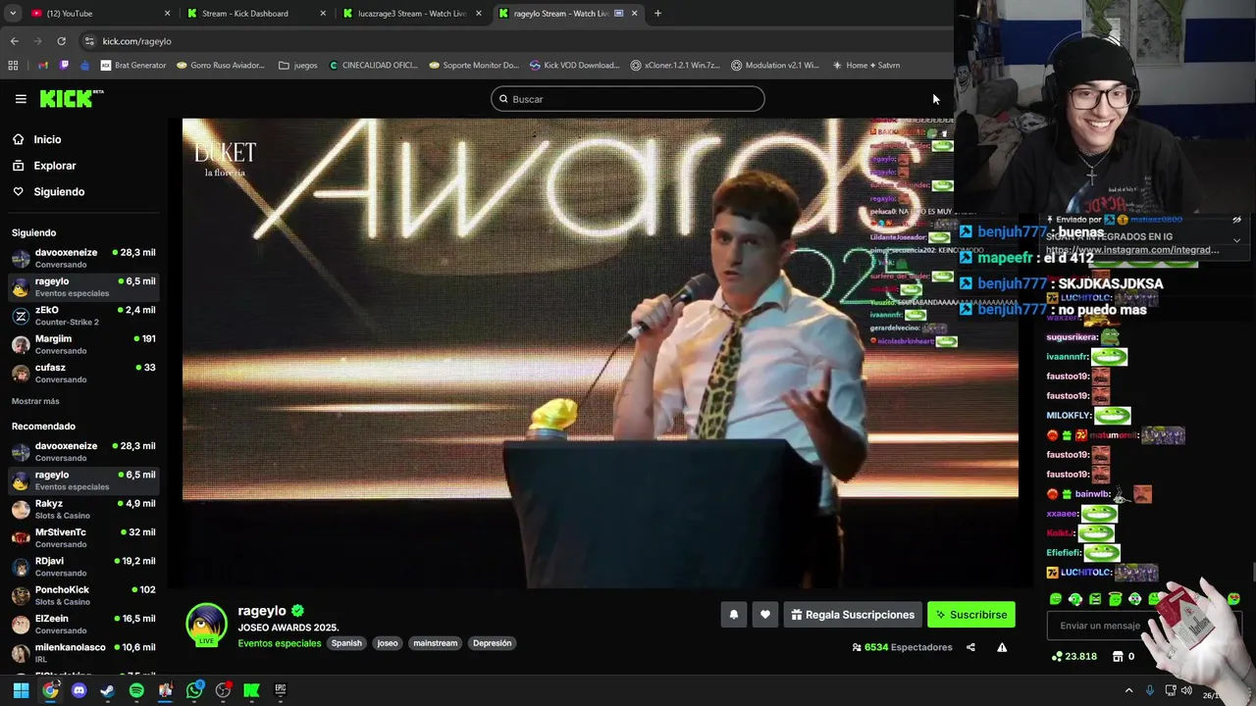Open the Kick hamburger sidebar menu

click(x=21, y=99)
